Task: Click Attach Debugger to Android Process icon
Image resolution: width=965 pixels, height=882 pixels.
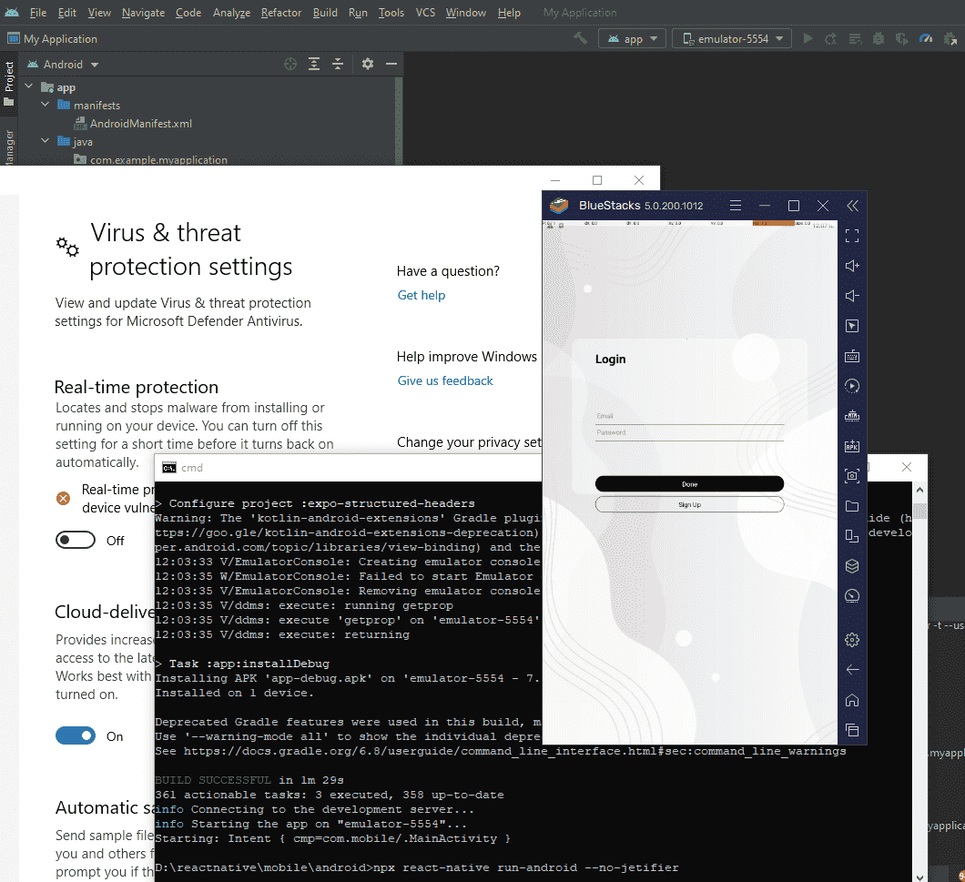Action: point(950,39)
